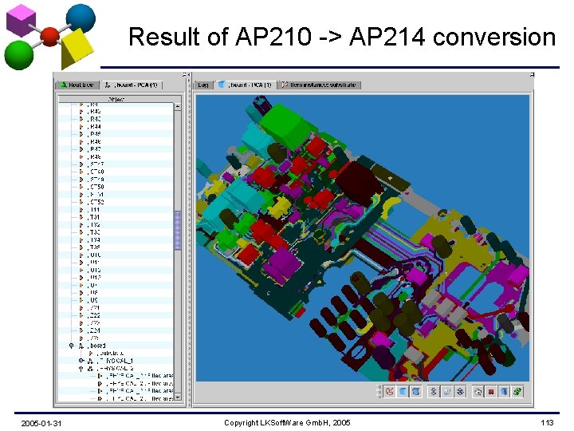Click the arrow marker beside T01

[x=81, y=217]
